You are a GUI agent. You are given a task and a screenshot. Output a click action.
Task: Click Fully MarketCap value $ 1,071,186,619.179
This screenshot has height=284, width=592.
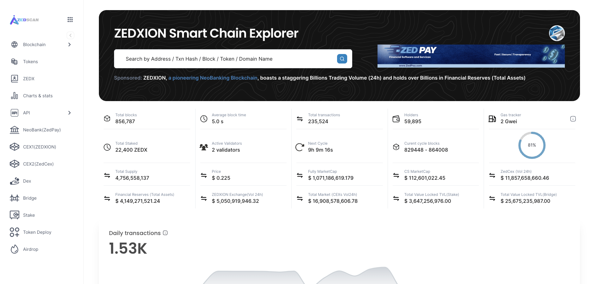(331, 178)
